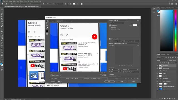Image resolution: width=178 pixels, height=100 pixels.
Task: Open the image size Quality dropdown
Action: point(133,72)
